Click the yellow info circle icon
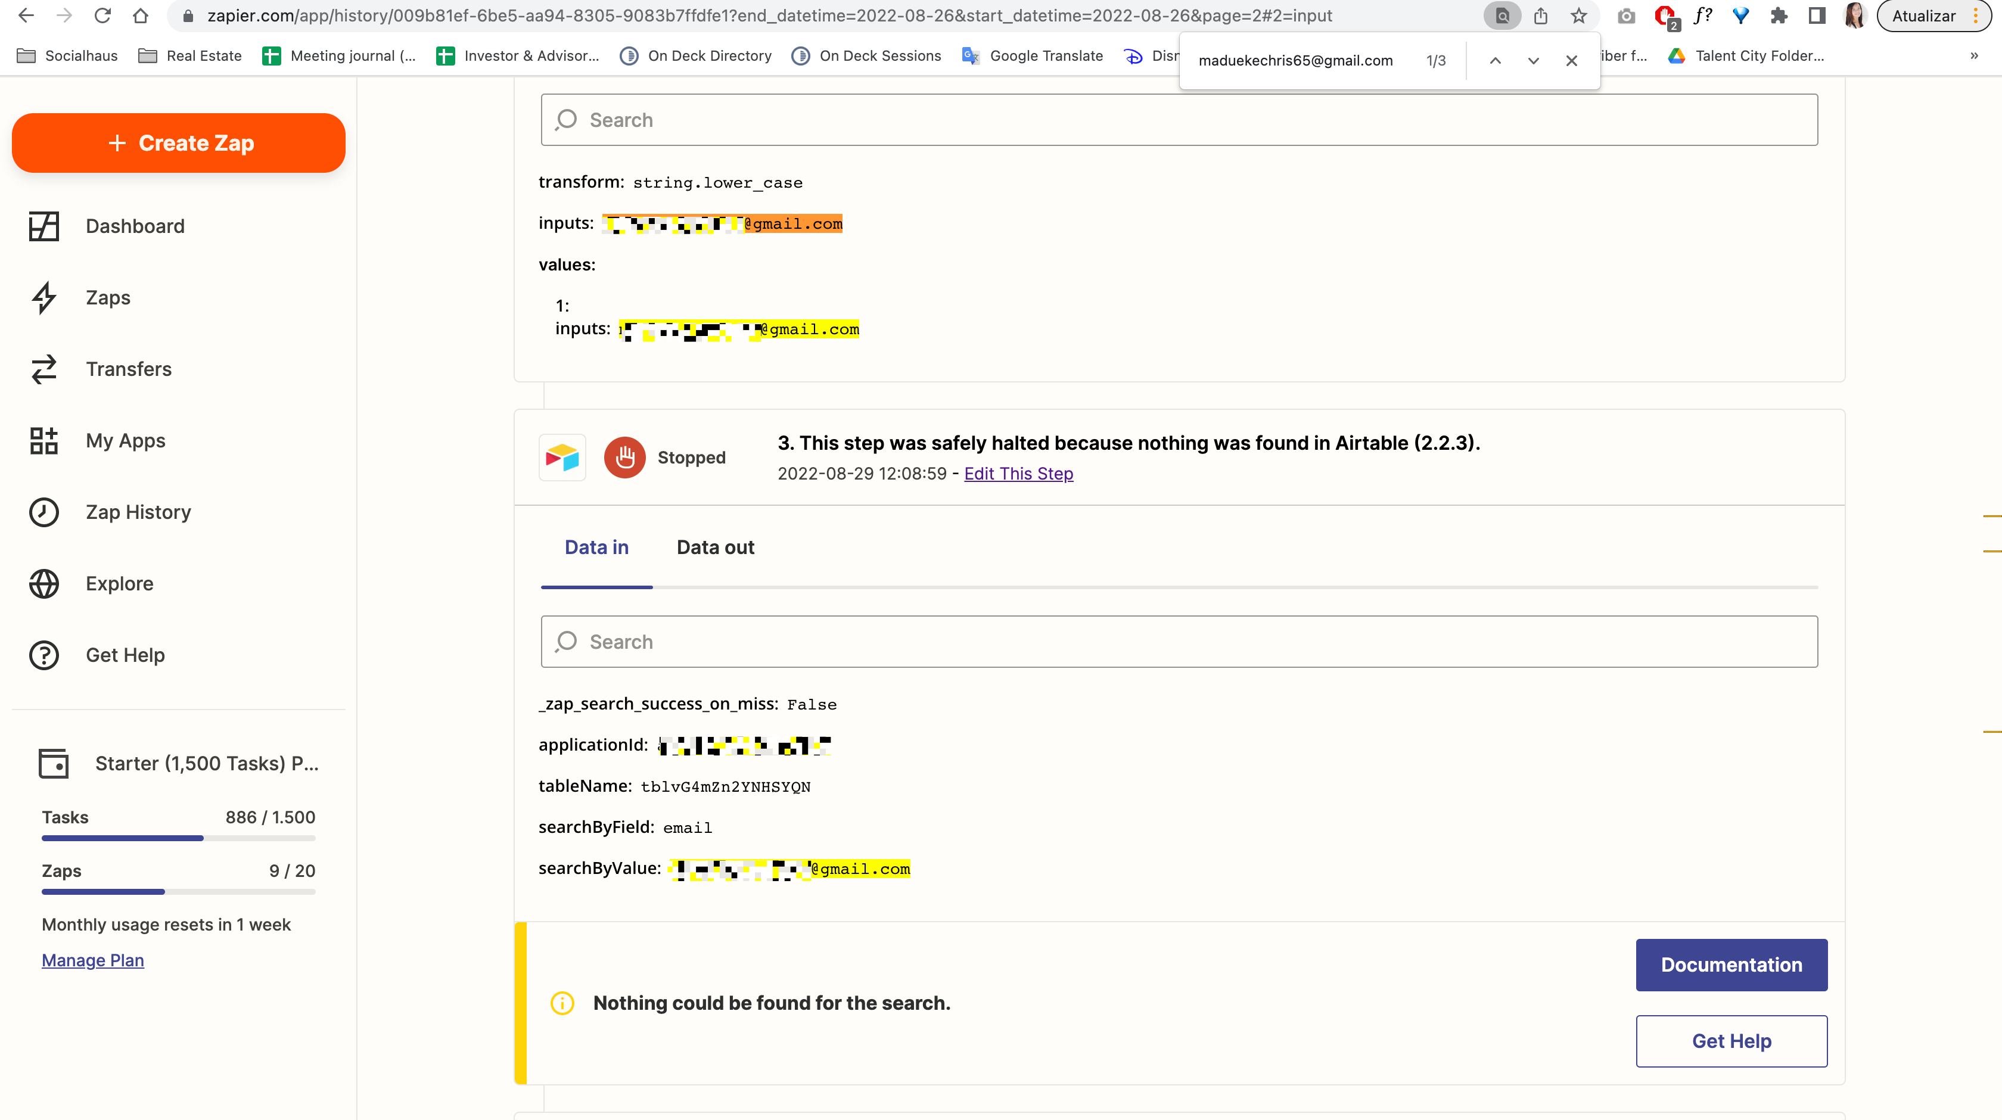The width and height of the screenshot is (2002, 1120). pos(562,1003)
